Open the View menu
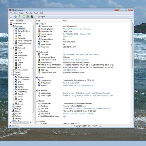 coord(16,13)
